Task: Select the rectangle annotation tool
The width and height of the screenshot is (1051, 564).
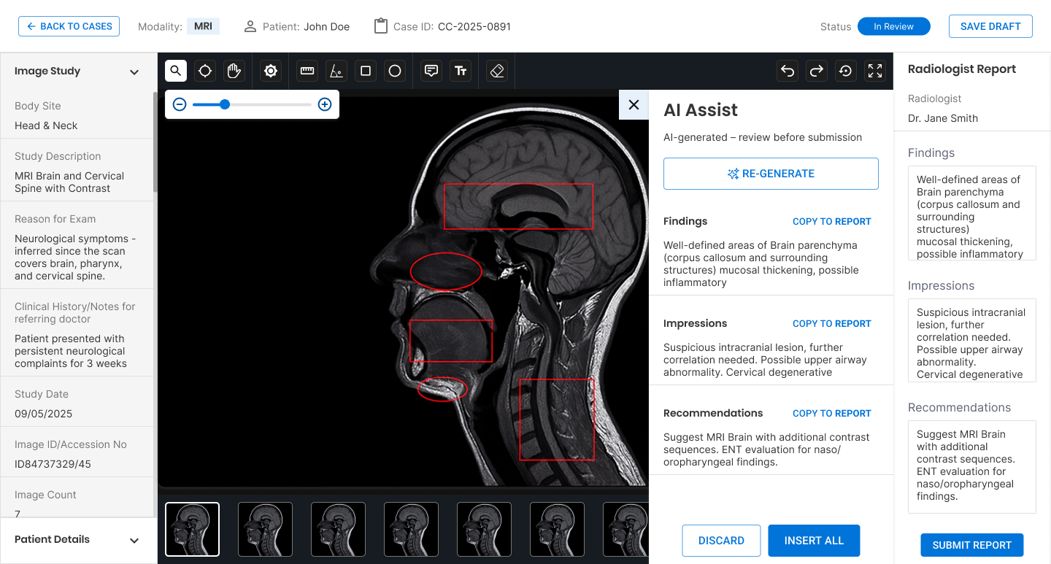Action: [x=366, y=71]
